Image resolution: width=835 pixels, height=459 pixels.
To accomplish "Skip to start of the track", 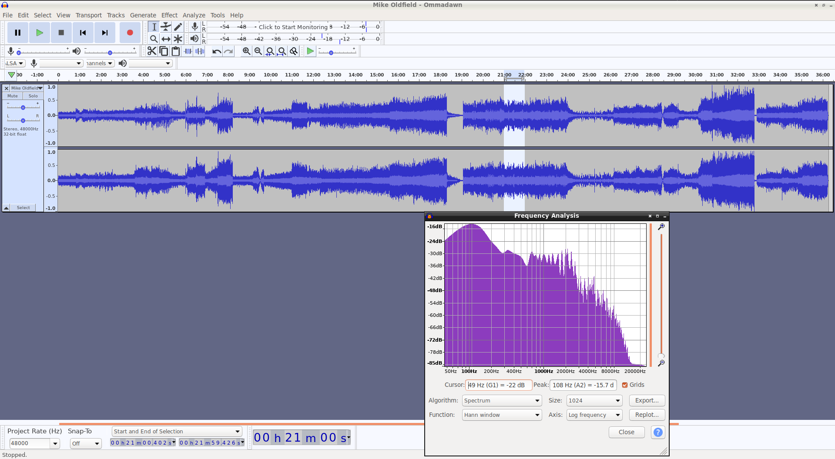I will [83, 33].
